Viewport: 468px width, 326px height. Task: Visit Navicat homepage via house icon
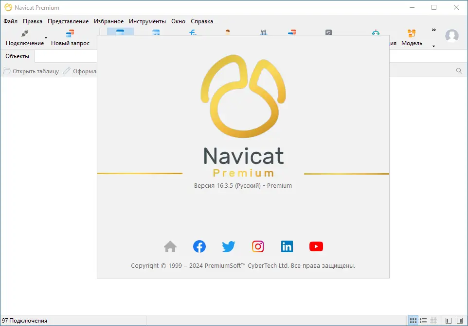pos(170,246)
